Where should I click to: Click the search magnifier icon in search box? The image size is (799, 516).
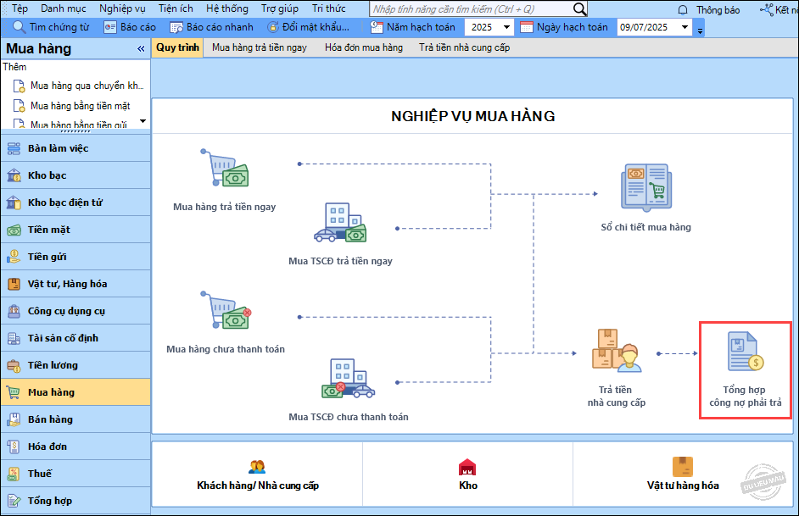pyautogui.click(x=579, y=9)
